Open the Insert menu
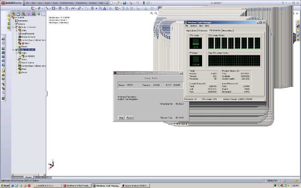 click(x=47, y=3)
